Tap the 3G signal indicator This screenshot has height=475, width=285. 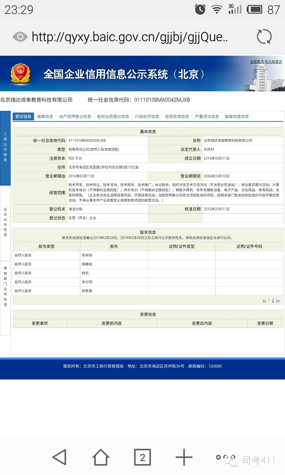point(235,9)
